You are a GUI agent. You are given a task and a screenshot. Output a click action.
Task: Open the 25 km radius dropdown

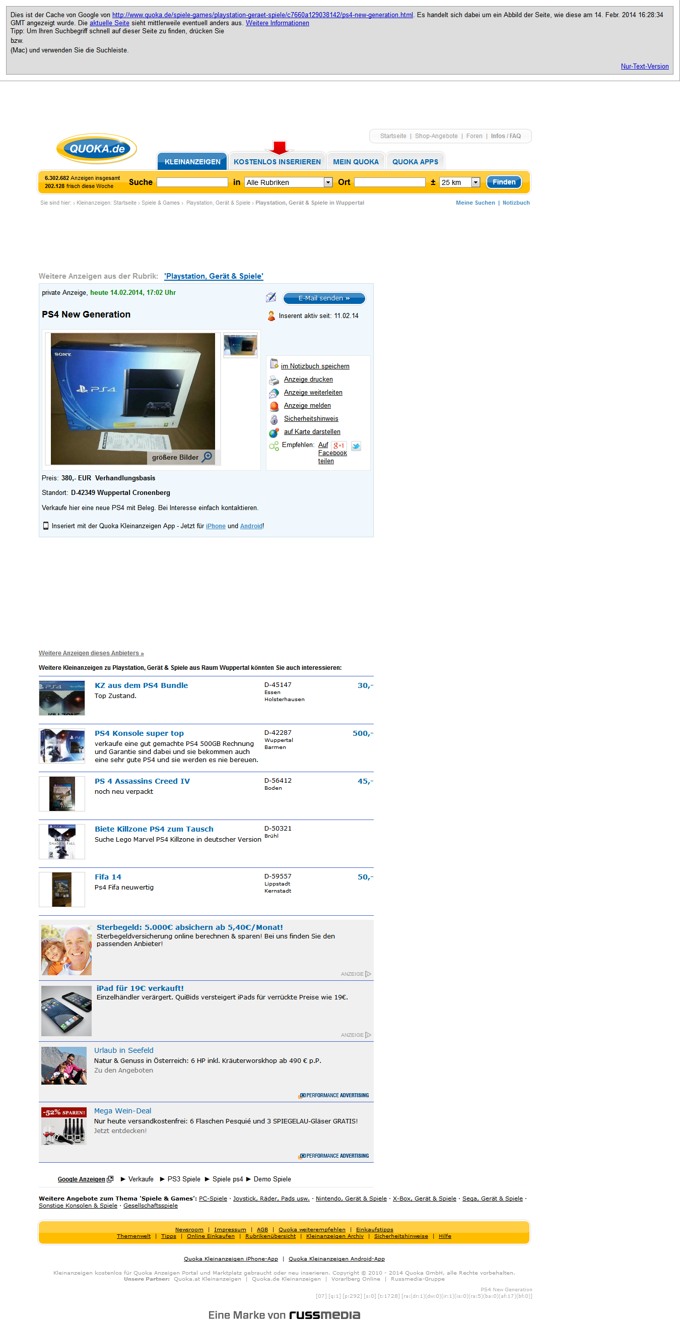pyautogui.click(x=460, y=182)
